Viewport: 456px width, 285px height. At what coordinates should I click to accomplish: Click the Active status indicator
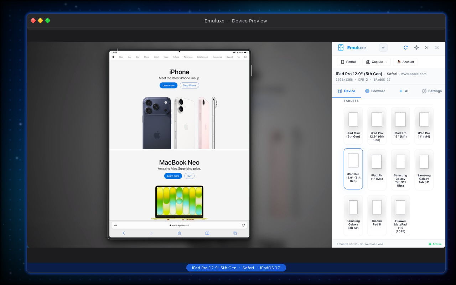435,244
